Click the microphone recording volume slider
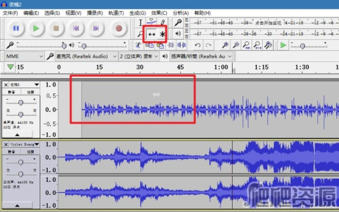Image resolution: width=339 pixels, height=212 pixels. (x=41, y=45)
